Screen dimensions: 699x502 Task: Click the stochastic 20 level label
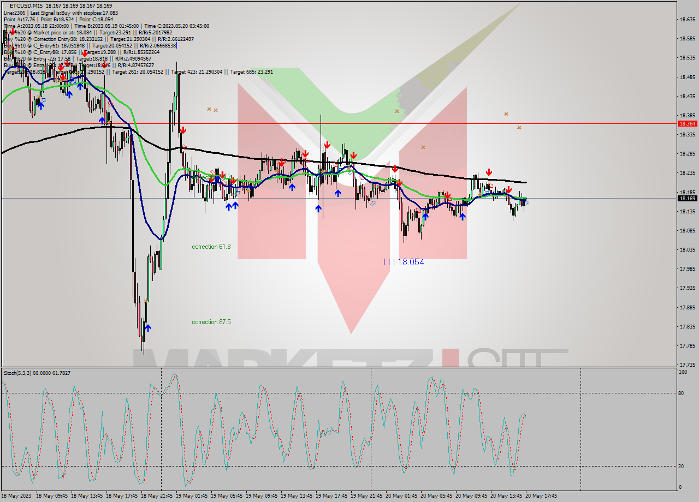pos(681,466)
